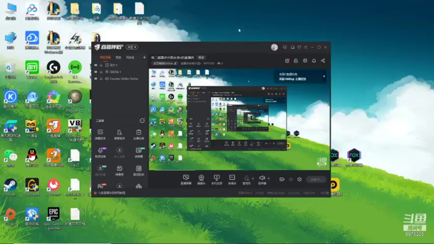Click the record video camera icon
Viewport: 434px width, 244px height.
[x=282, y=179]
